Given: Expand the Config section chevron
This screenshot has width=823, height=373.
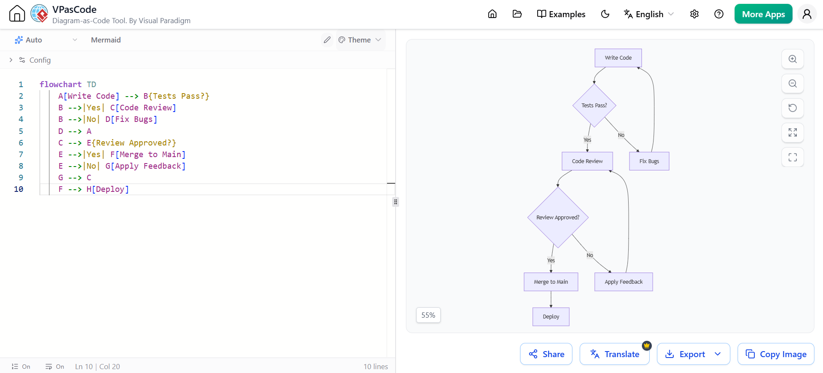Looking at the screenshot, I should tap(11, 60).
